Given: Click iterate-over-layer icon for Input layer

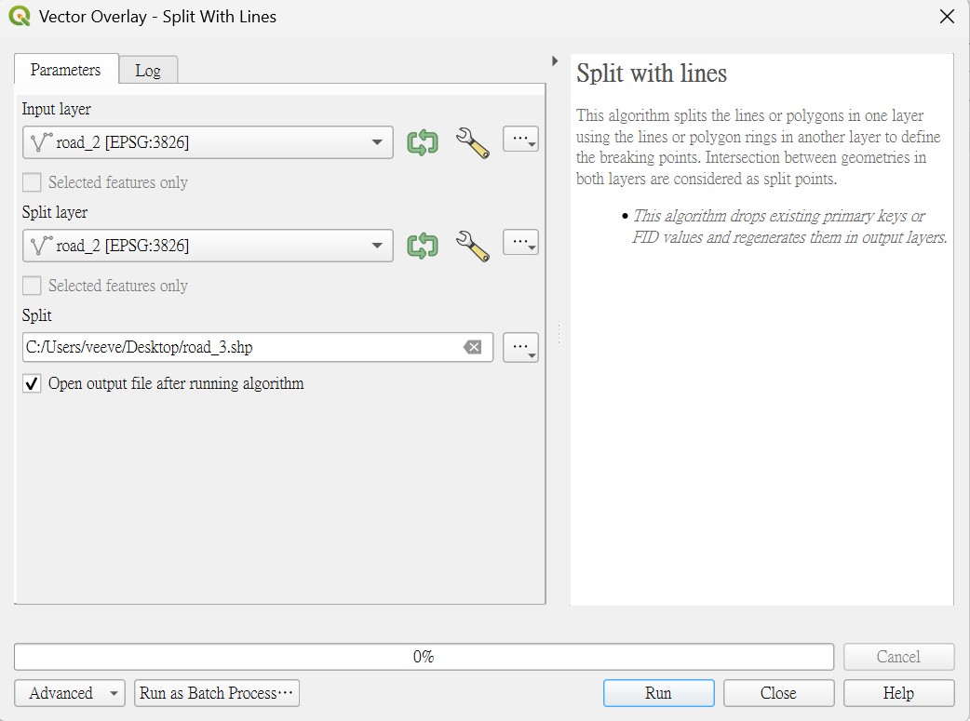Looking at the screenshot, I should coord(423,142).
